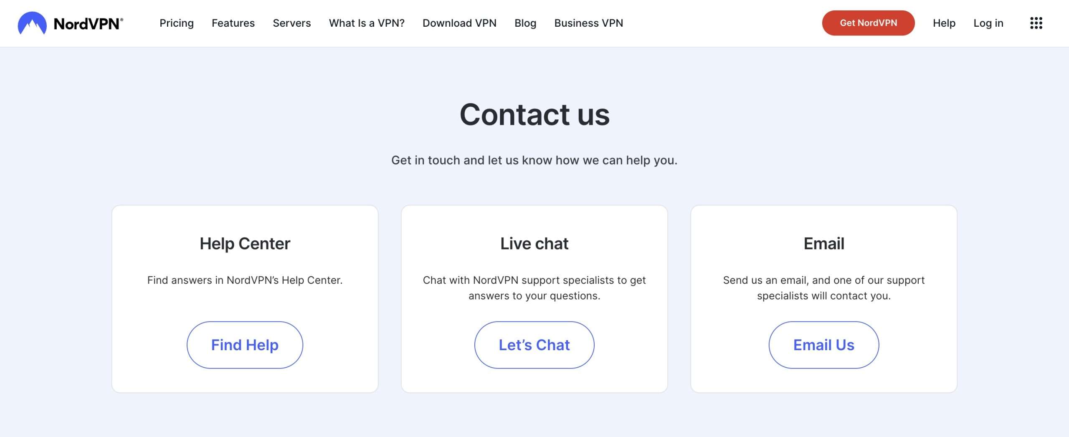Image resolution: width=1069 pixels, height=437 pixels.
Task: Click the NordVPN mountain logo icon
Action: point(32,23)
